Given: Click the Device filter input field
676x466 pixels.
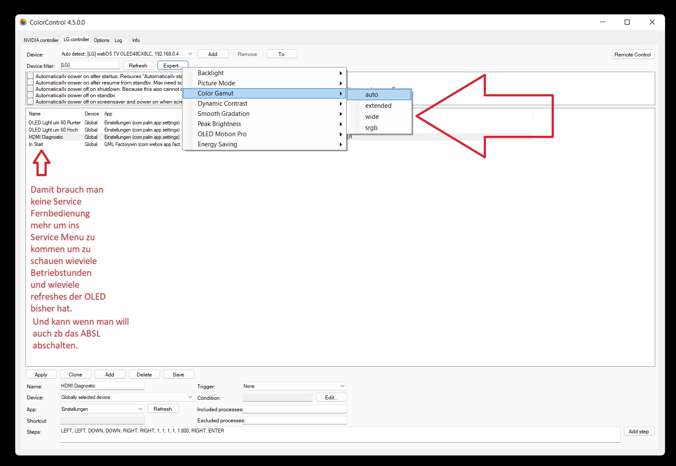Looking at the screenshot, I should point(90,65).
